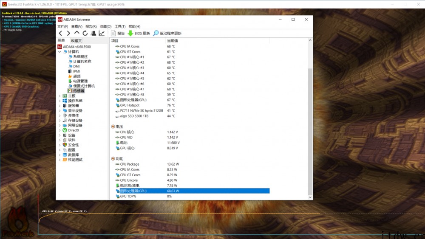Screen dimensions: 425x239
Task: Click the 软件 tree item icon
Action: click(65, 140)
